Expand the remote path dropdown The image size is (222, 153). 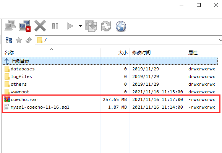(220, 40)
